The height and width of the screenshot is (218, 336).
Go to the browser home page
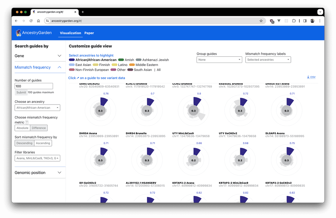pyautogui.click(x=39, y=21)
